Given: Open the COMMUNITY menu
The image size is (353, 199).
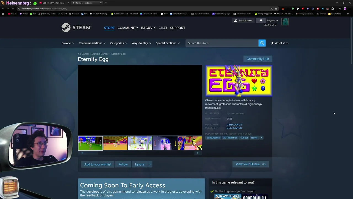Looking at the screenshot, I should [x=128, y=28].
